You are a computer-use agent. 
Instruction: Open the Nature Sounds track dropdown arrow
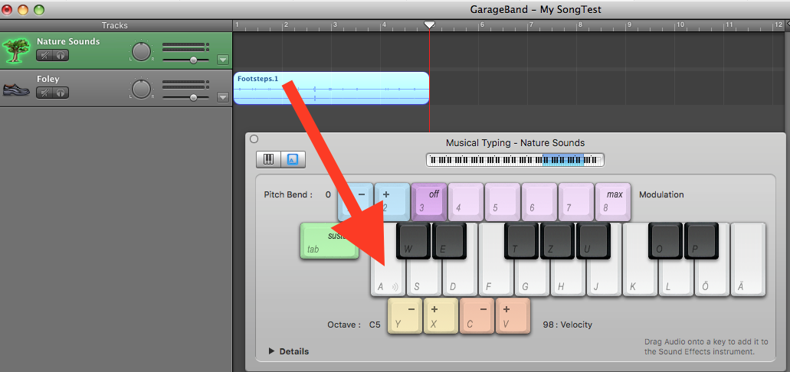point(223,60)
